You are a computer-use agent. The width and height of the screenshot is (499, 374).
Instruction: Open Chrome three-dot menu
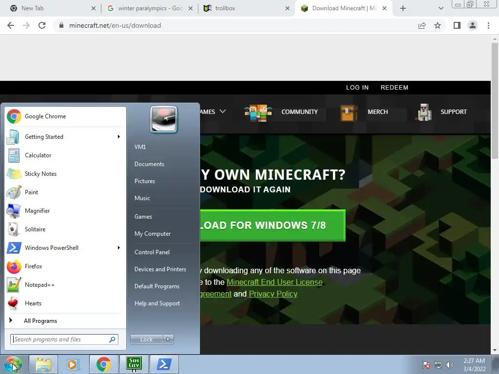point(488,25)
